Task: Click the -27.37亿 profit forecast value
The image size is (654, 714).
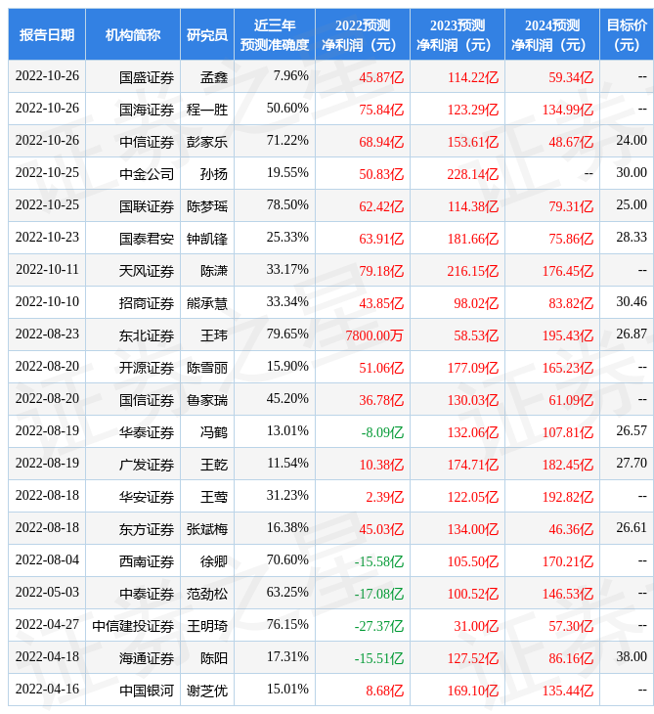Action: click(379, 626)
